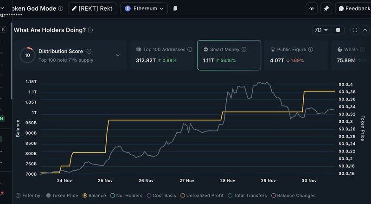Edit the [REKT] Rekt token selector
The height and width of the screenshot is (204, 371).
(92, 8)
